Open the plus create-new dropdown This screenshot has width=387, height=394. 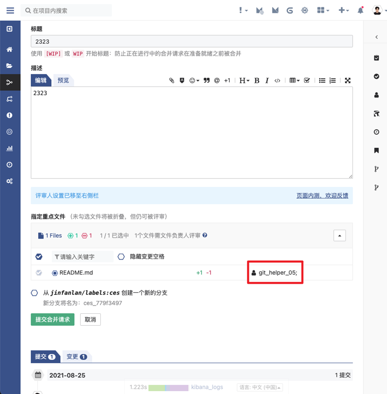pyautogui.click(x=343, y=10)
